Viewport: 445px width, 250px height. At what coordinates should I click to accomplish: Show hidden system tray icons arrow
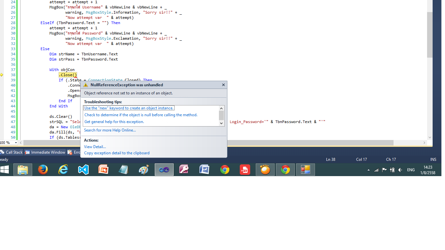tap(368, 170)
